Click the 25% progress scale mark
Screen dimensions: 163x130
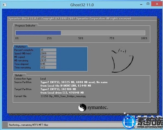coord(49,38)
